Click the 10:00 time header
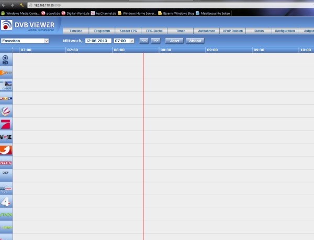 pyautogui.click(x=306, y=50)
